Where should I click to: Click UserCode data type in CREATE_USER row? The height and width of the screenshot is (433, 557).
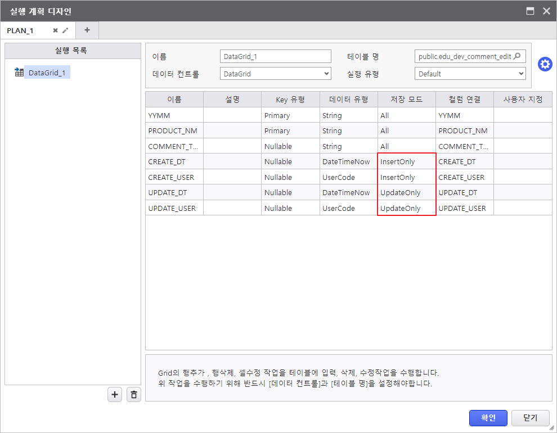(348, 177)
